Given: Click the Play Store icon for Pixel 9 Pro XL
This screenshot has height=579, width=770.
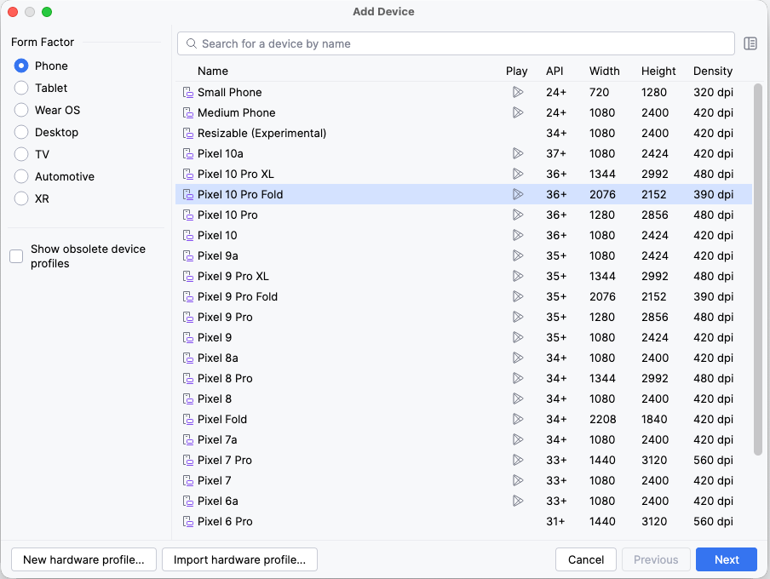Looking at the screenshot, I should tap(518, 277).
